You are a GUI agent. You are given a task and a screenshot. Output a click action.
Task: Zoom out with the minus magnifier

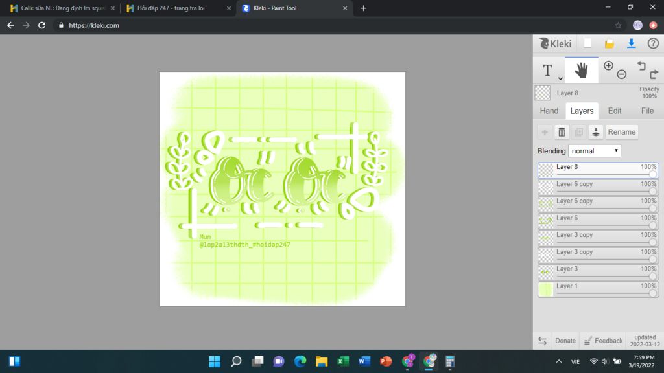coord(622,74)
